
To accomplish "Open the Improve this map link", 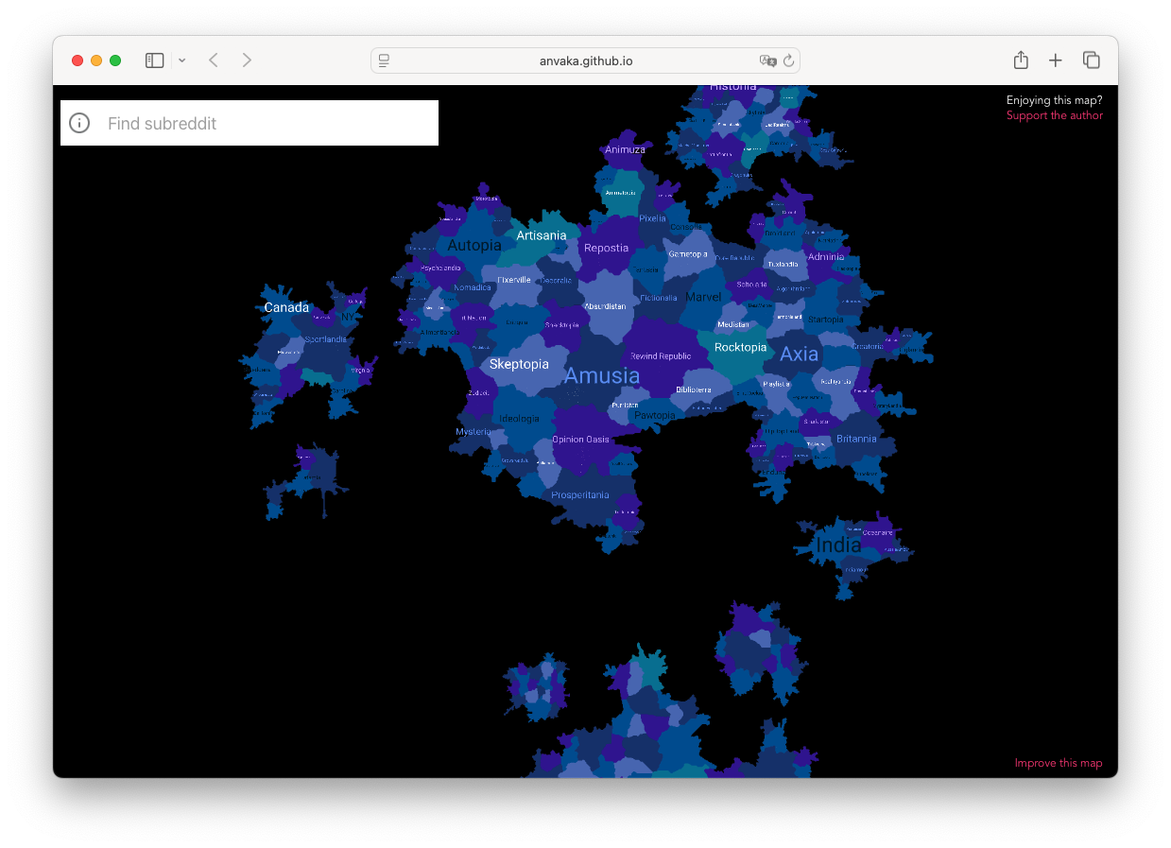I will coord(1058,763).
